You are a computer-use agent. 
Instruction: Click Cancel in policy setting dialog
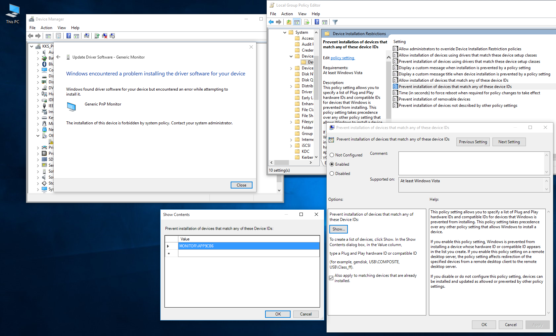(511, 325)
